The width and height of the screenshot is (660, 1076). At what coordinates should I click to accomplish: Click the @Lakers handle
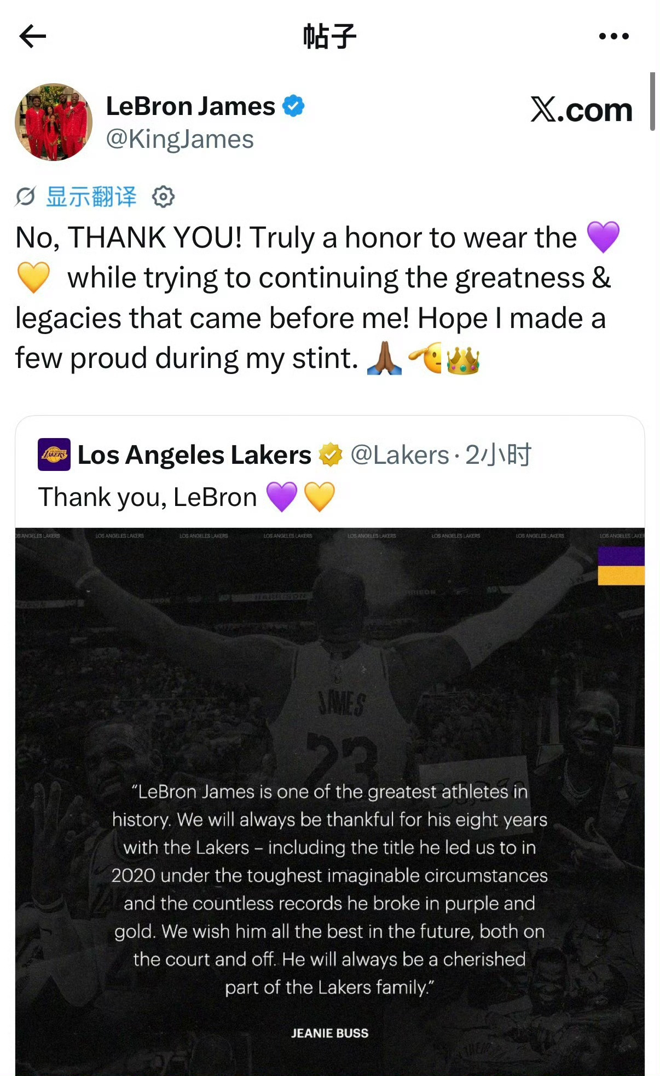pos(400,455)
